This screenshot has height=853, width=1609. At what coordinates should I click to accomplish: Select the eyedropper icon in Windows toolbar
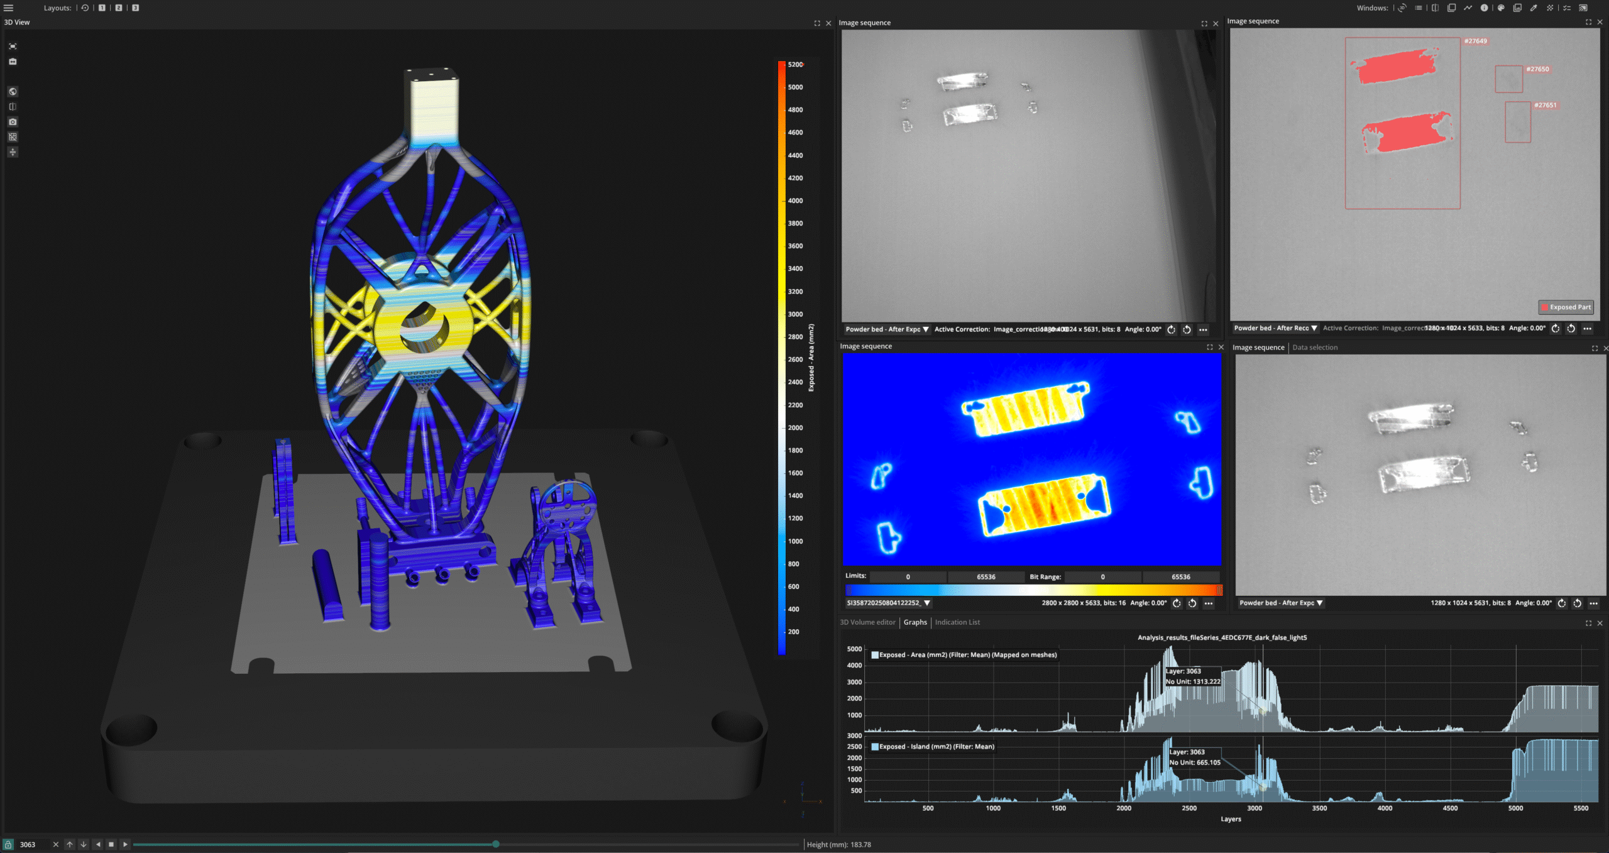(1534, 8)
